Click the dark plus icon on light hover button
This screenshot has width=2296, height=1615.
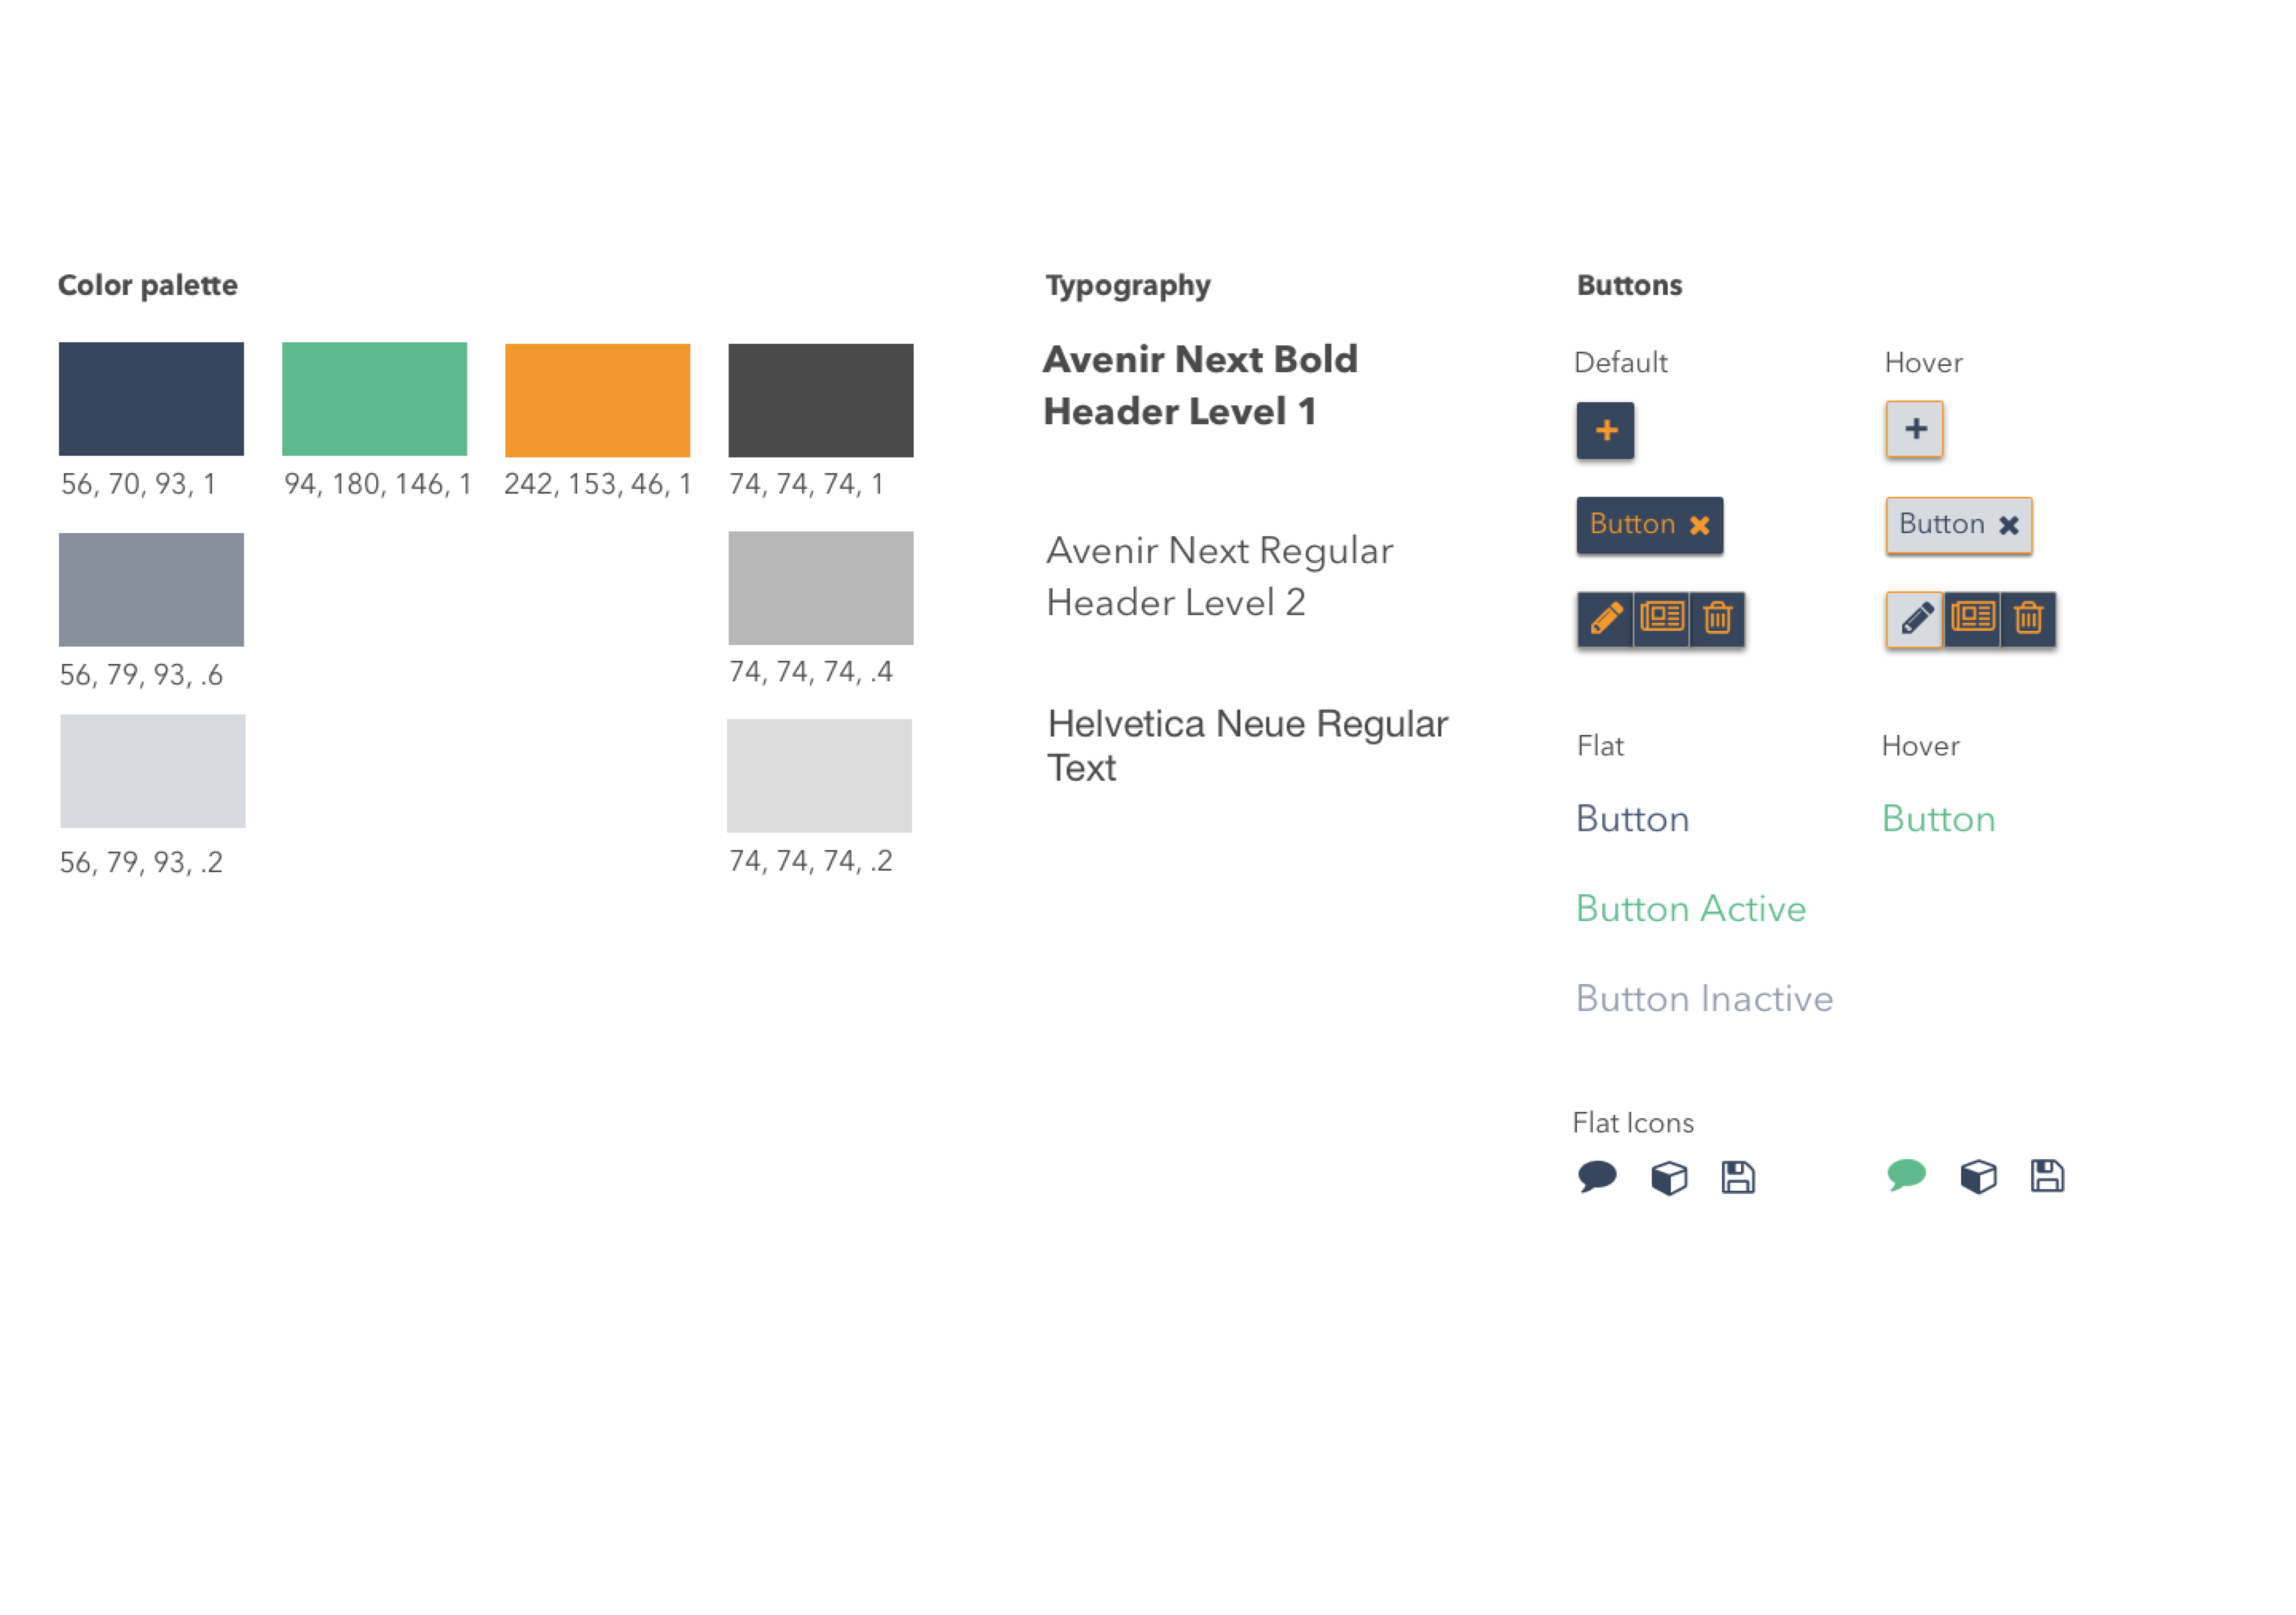(x=1914, y=429)
